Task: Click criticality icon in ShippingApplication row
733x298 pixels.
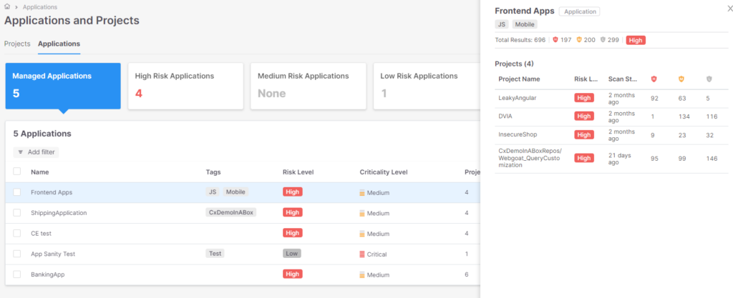Action: 361,213
